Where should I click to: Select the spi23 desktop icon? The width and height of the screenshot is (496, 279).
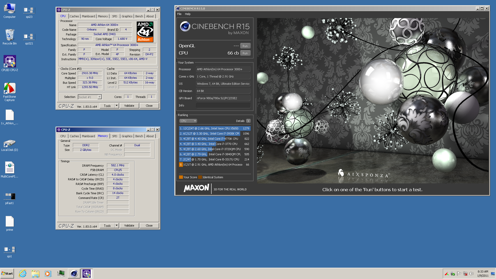(29, 12)
